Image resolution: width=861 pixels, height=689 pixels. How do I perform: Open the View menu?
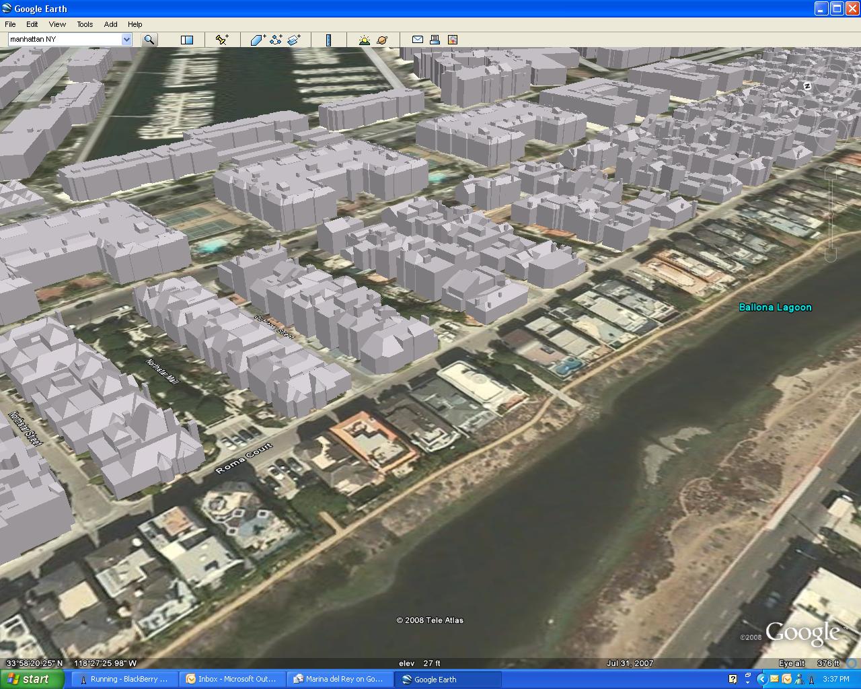[x=57, y=24]
